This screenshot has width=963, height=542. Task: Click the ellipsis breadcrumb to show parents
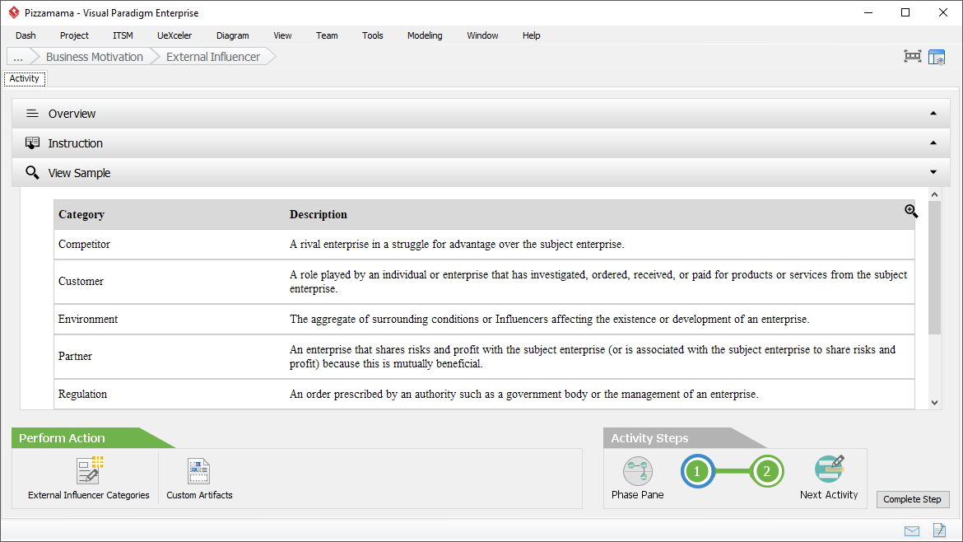tap(18, 57)
